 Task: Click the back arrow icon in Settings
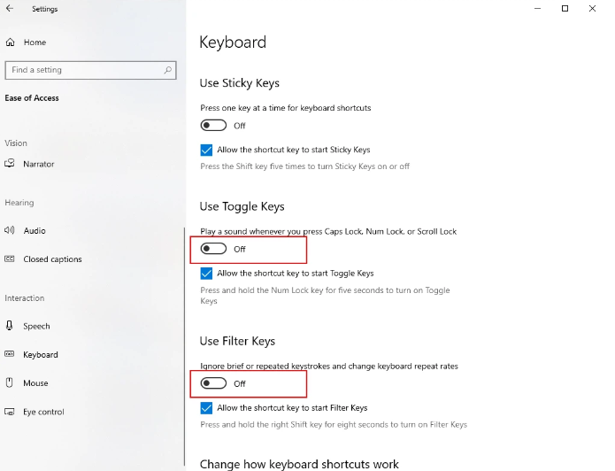point(10,8)
